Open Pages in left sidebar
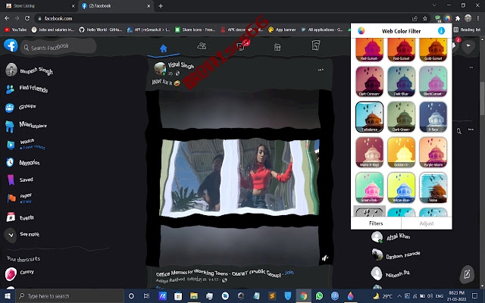This screenshot has height=303, width=485. [x=19, y=198]
